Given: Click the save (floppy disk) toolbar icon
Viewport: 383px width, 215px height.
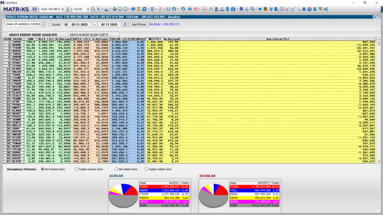Looking at the screenshot, I should coord(35,9).
